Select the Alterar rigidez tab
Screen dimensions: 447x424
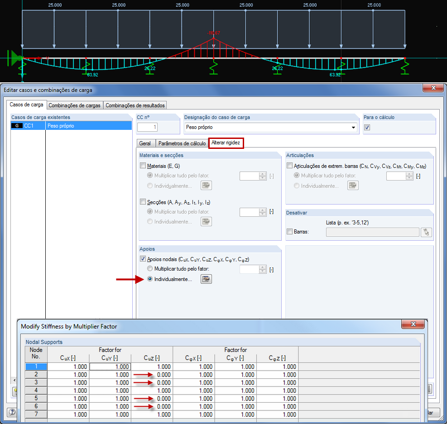click(x=226, y=143)
